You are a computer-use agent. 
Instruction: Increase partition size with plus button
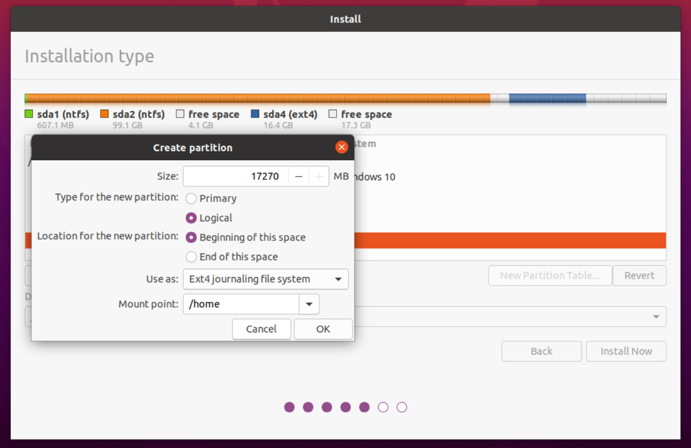[x=319, y=176]
